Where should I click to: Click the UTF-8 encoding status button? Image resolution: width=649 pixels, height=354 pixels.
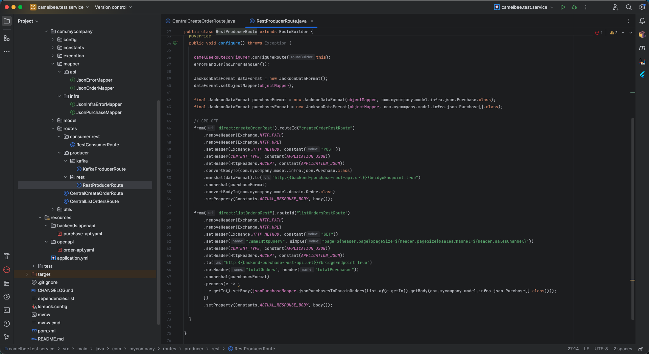pyautogui.click(x=601, y=349)
